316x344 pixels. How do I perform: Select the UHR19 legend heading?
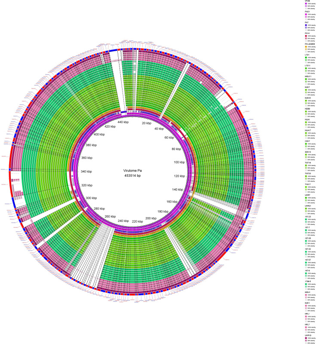click(308, 335)
